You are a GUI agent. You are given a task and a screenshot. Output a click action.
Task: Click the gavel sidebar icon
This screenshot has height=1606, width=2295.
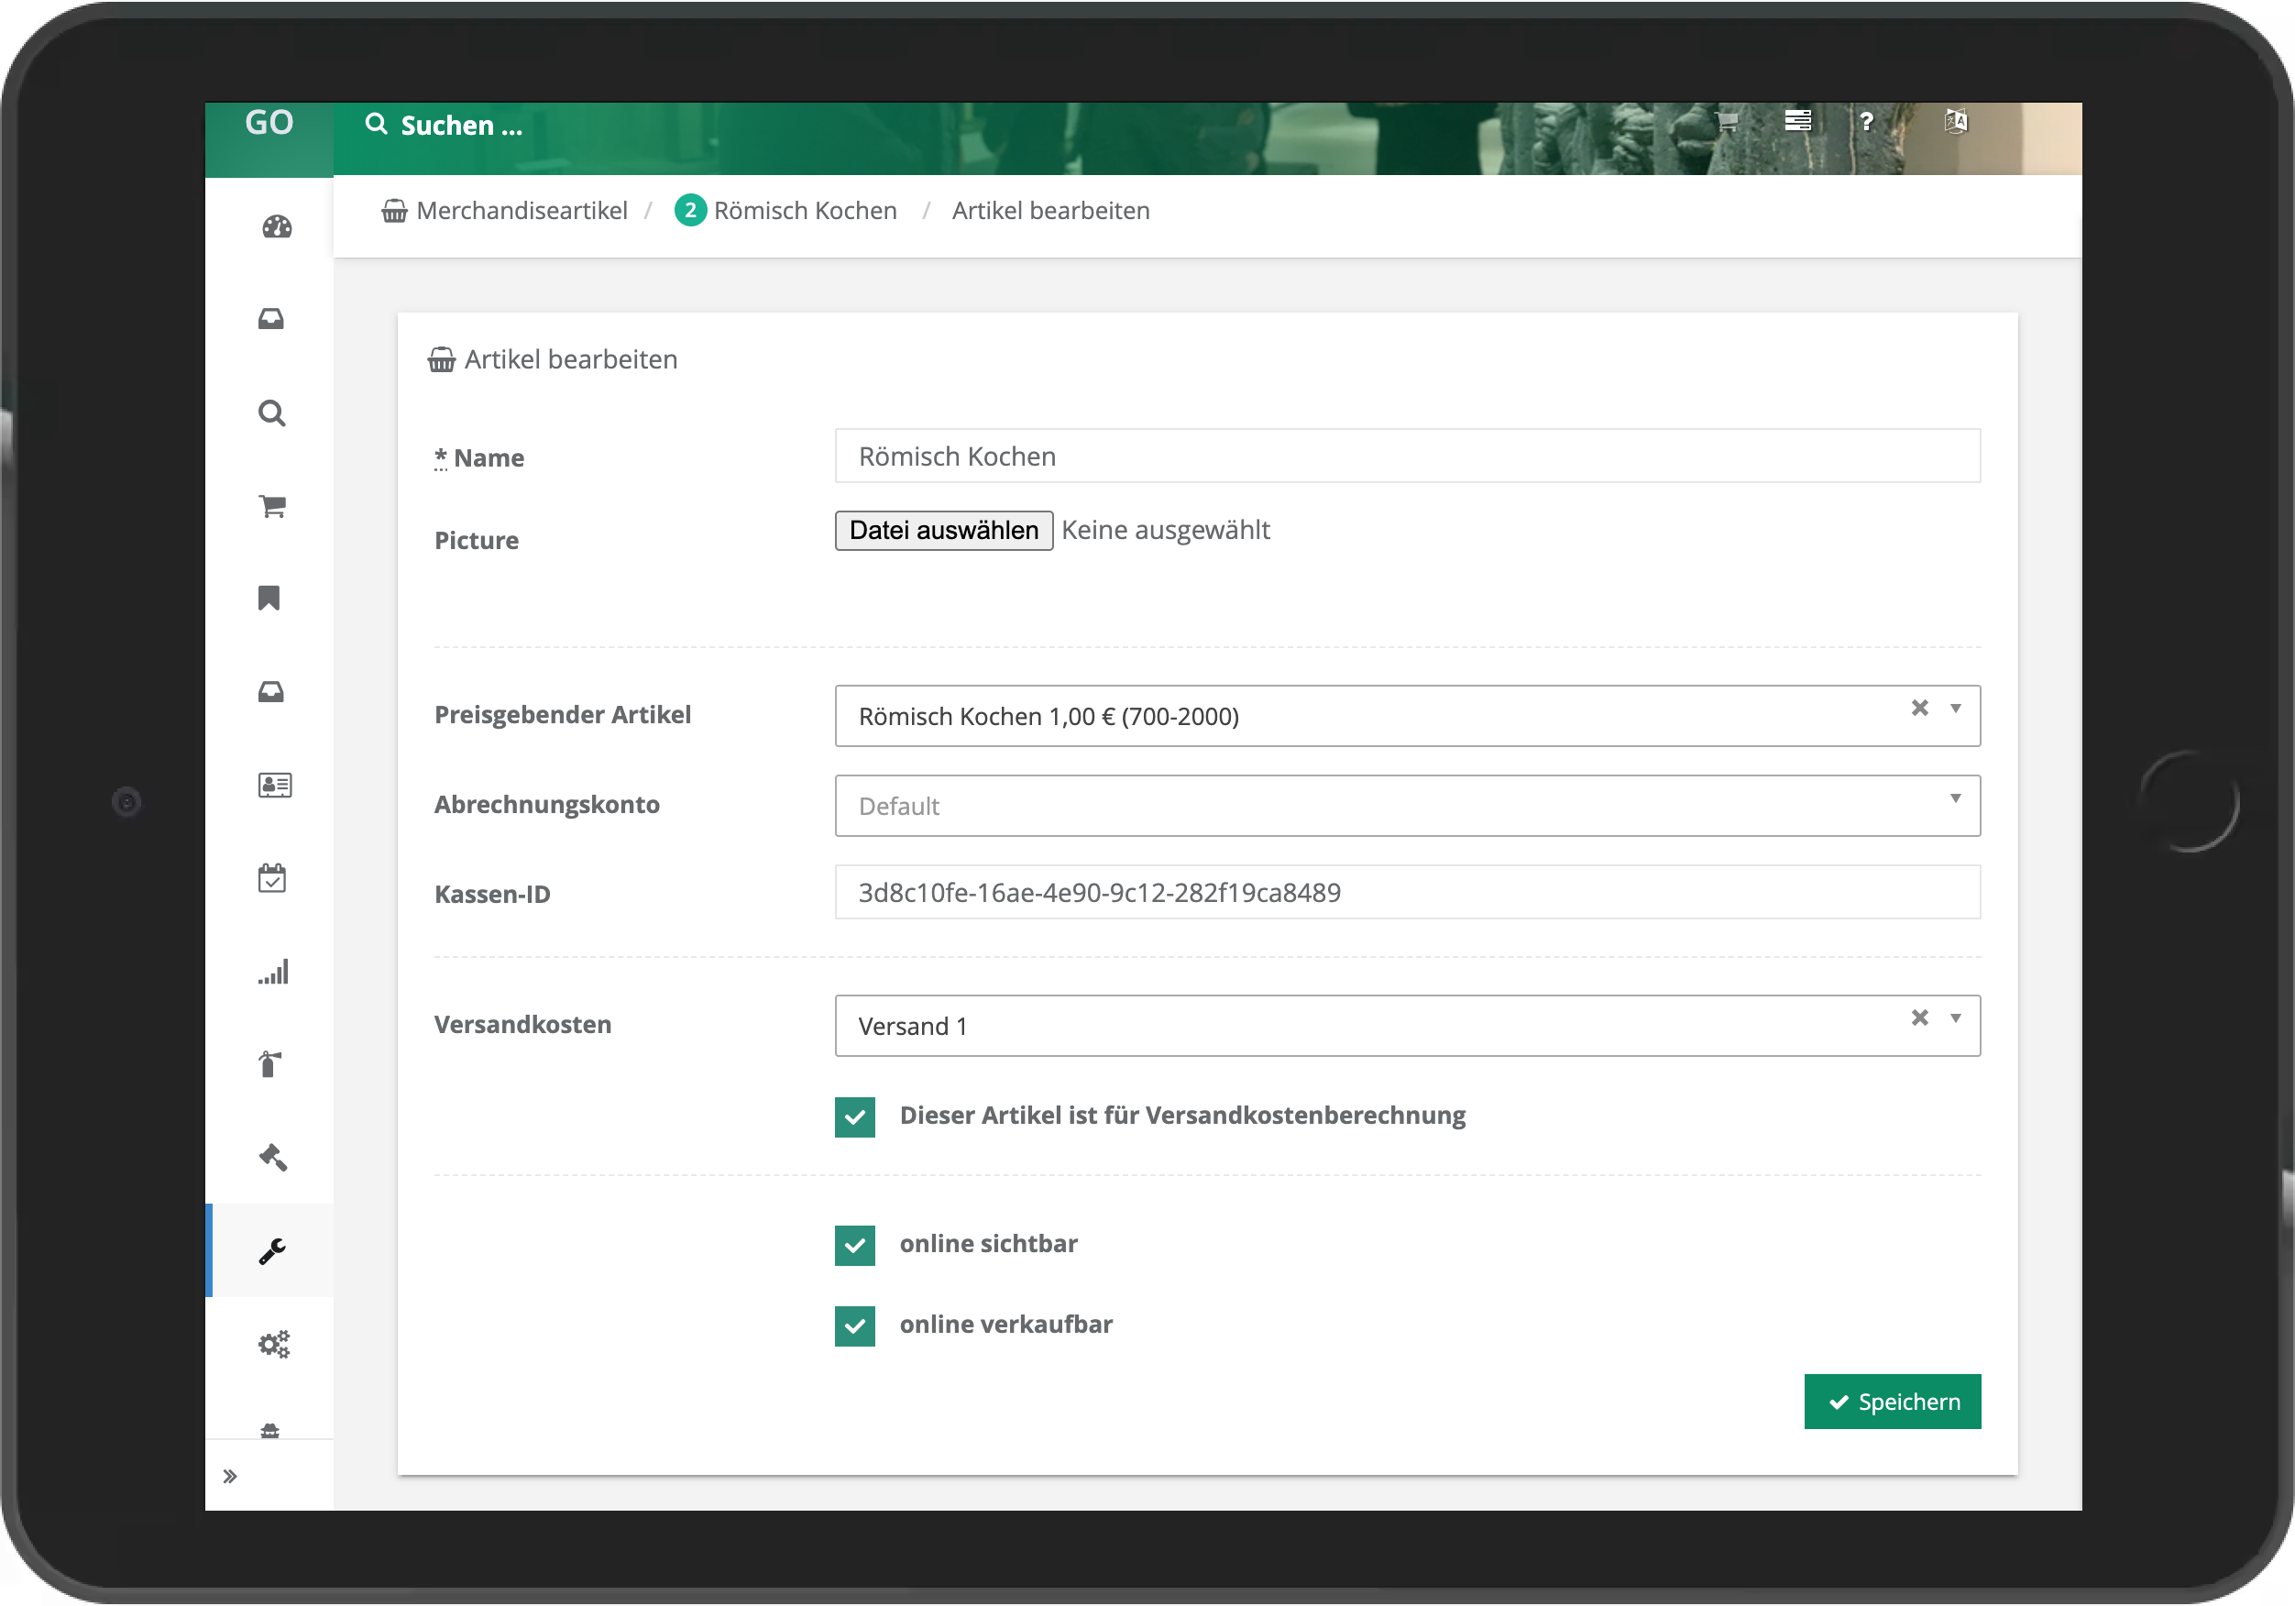click(x=273, y=1157)
